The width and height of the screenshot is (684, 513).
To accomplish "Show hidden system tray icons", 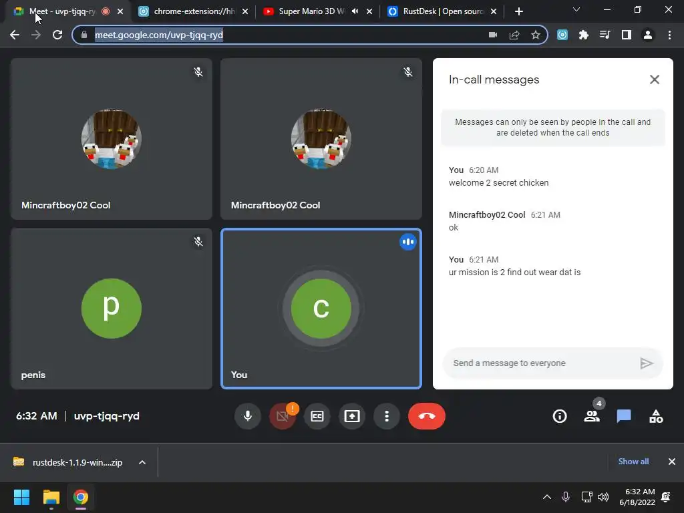I will [x=547, y=497].
